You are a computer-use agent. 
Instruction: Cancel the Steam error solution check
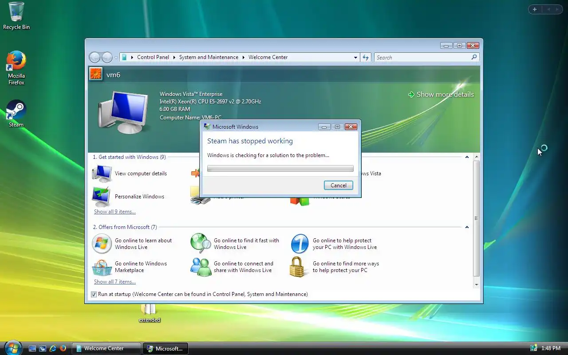click(339, 185)
